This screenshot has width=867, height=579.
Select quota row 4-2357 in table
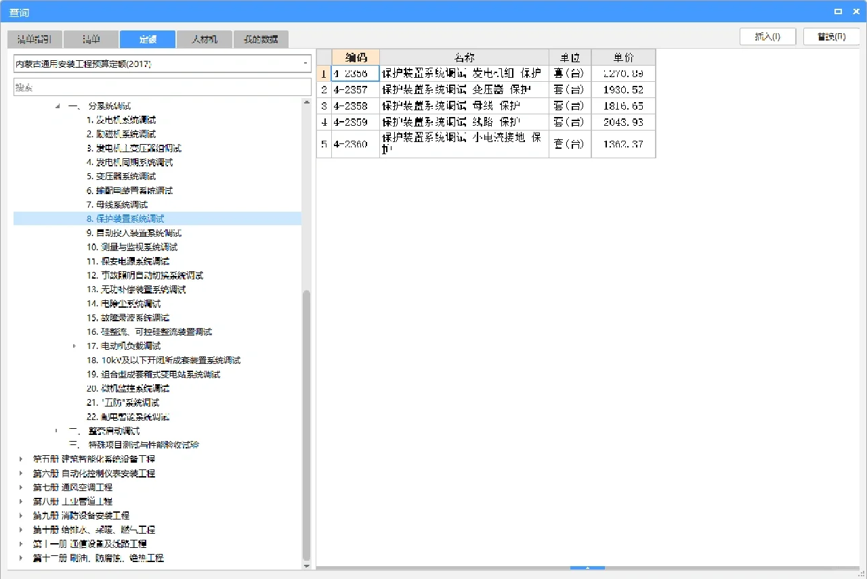point(356,89)
